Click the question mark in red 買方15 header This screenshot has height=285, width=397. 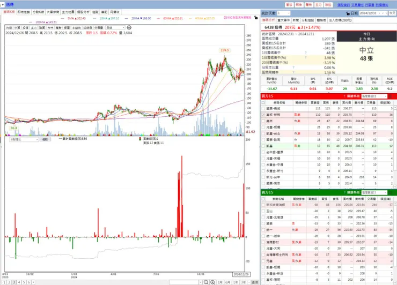tap(344, 96)
